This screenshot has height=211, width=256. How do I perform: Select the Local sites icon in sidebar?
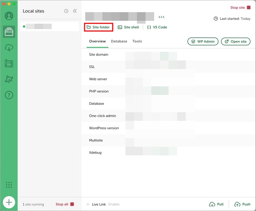click(x=9, y=32)
